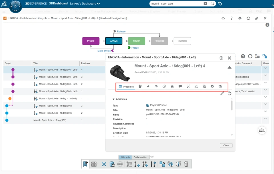Image resolution: width=274 pixels, height=174 pixels.
Task: Click the helmet assistant icon at right
Action: pos(262,130)
